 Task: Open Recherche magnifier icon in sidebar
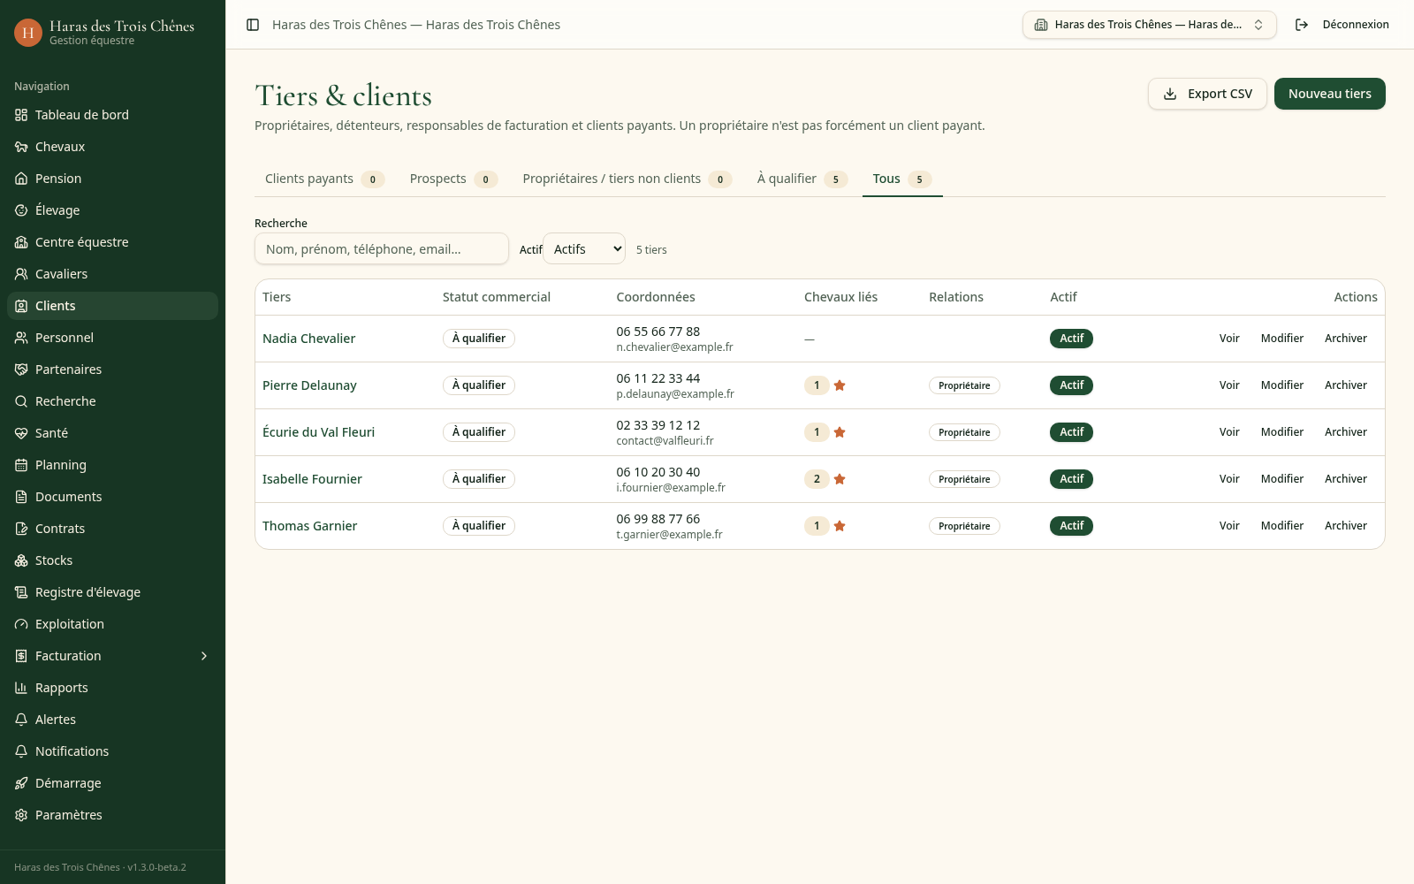click(21, 401)
